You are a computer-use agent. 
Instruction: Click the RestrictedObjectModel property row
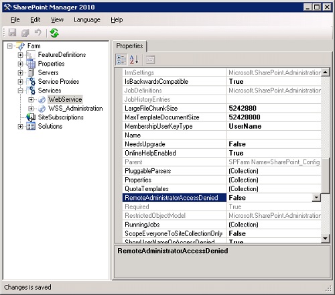222,215
